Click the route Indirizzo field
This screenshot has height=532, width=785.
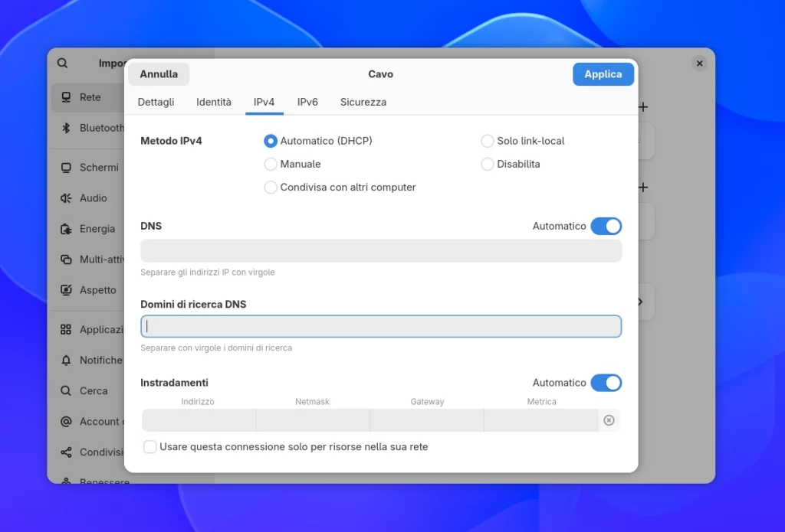tap(199, 420)
